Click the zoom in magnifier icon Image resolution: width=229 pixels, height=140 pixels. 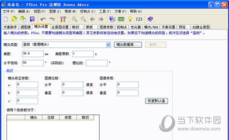pyautogui.click(x=74, y=19)
